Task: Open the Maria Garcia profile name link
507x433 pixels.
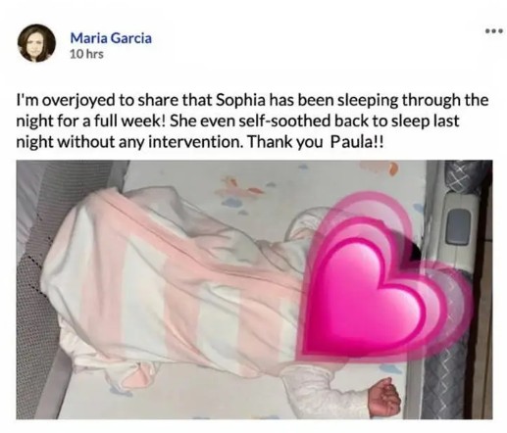Action: [111, 38]
